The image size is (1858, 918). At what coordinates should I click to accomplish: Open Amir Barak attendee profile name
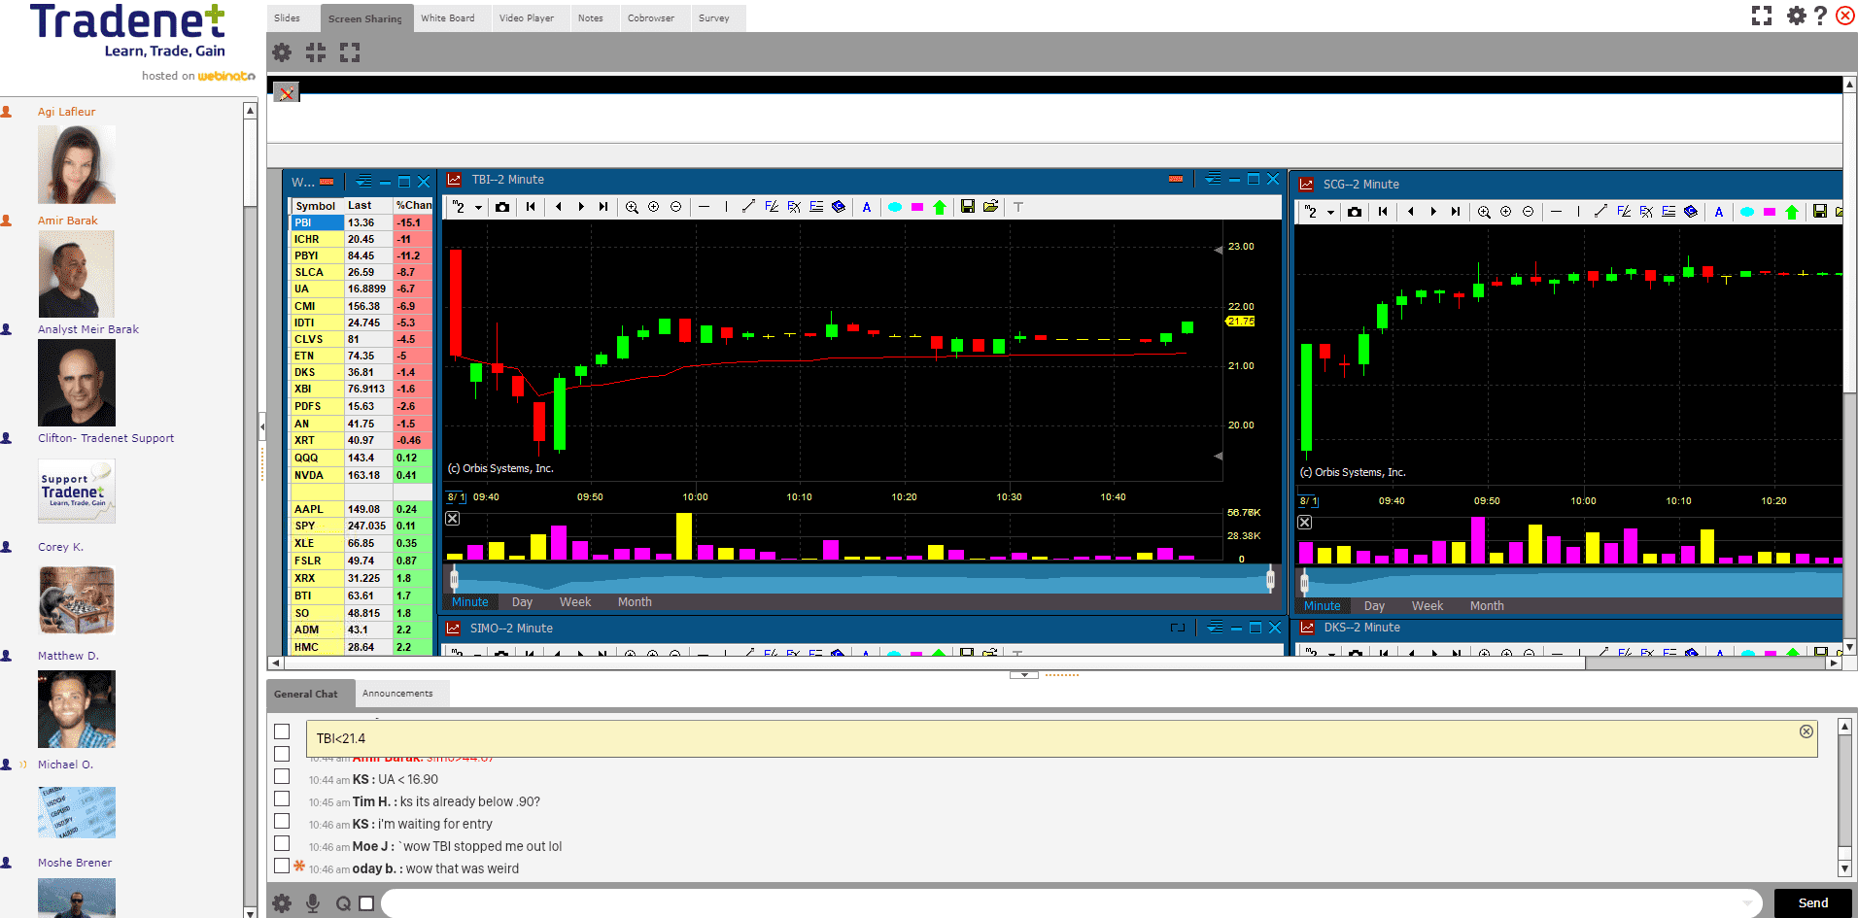(x=68, y=221)
